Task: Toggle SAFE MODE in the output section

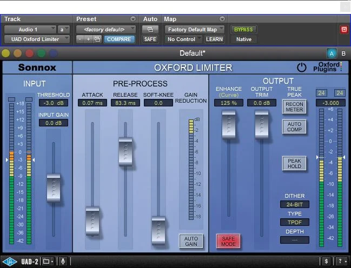Action: click(228, 241)
